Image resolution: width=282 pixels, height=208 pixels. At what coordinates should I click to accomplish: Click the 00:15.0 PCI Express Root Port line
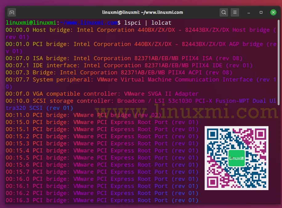(x=102, y=122)
